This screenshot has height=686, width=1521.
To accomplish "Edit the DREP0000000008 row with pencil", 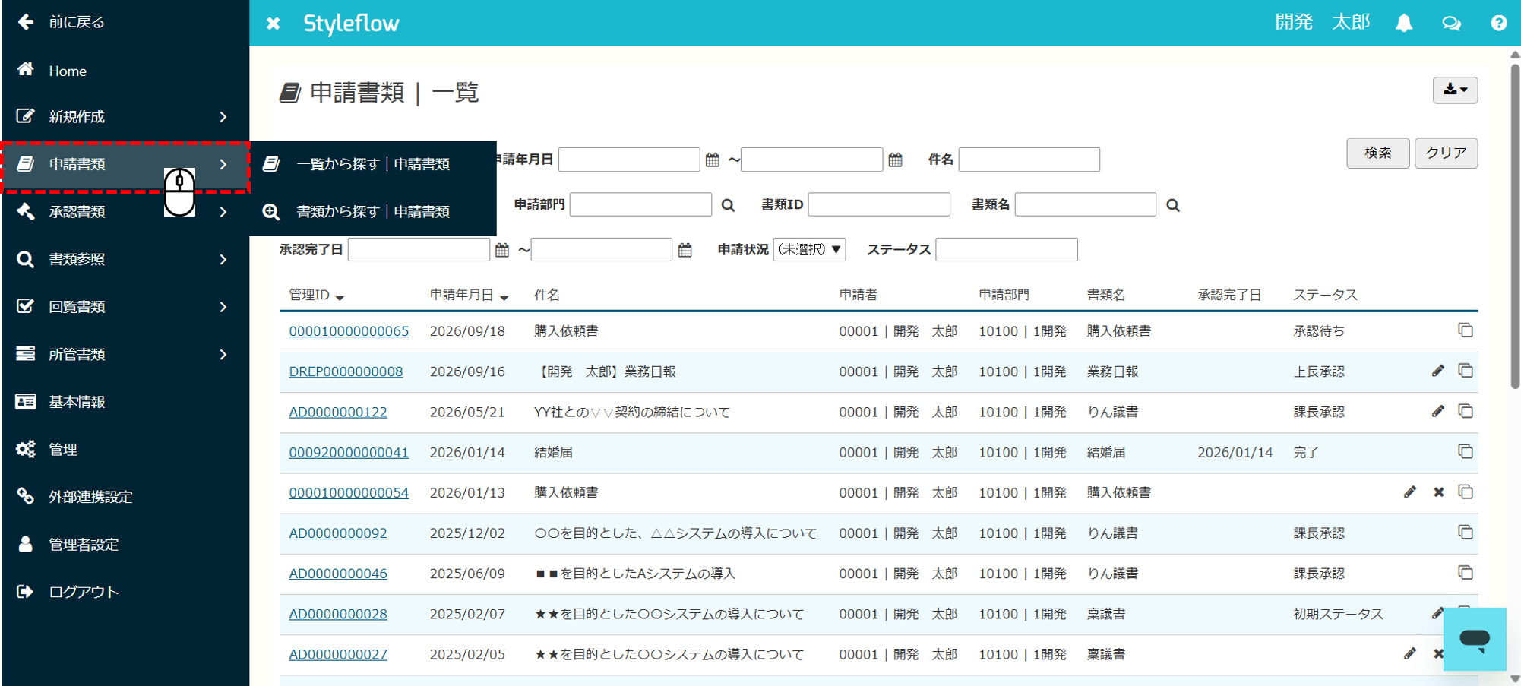I will pyautogui.click(x=1437, y=371).
